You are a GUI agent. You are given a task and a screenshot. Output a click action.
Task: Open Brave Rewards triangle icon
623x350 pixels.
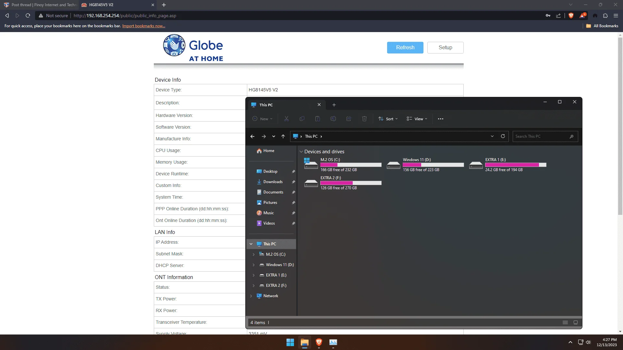click(583, 16)
